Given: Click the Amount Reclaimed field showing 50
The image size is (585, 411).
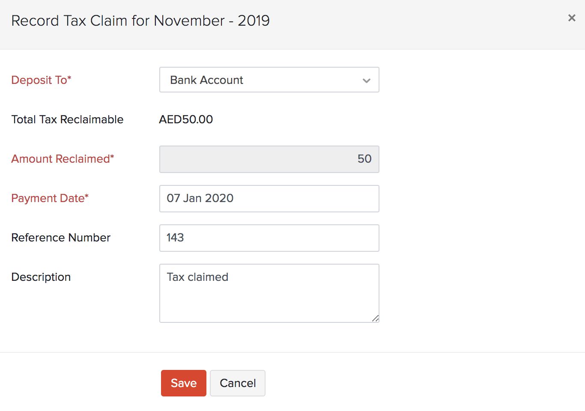Looking at the screenshot, I should (269, 159).
